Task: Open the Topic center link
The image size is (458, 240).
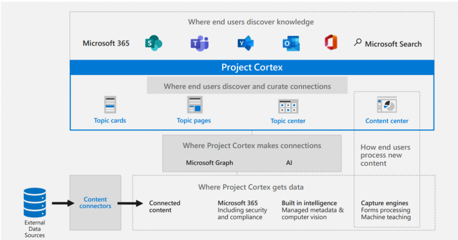Action: coord(288,121)
